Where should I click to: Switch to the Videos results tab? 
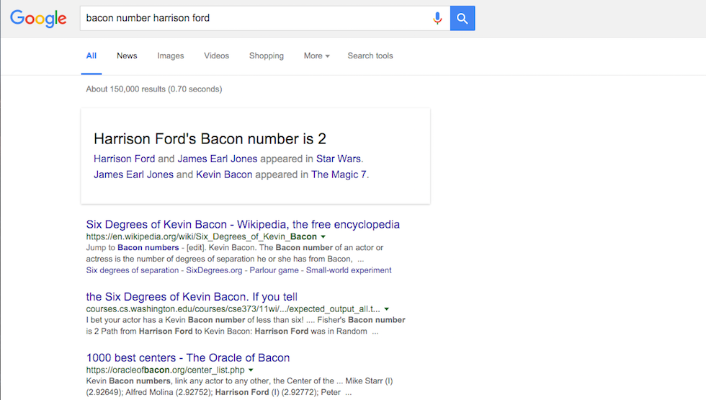click(216, 55)
